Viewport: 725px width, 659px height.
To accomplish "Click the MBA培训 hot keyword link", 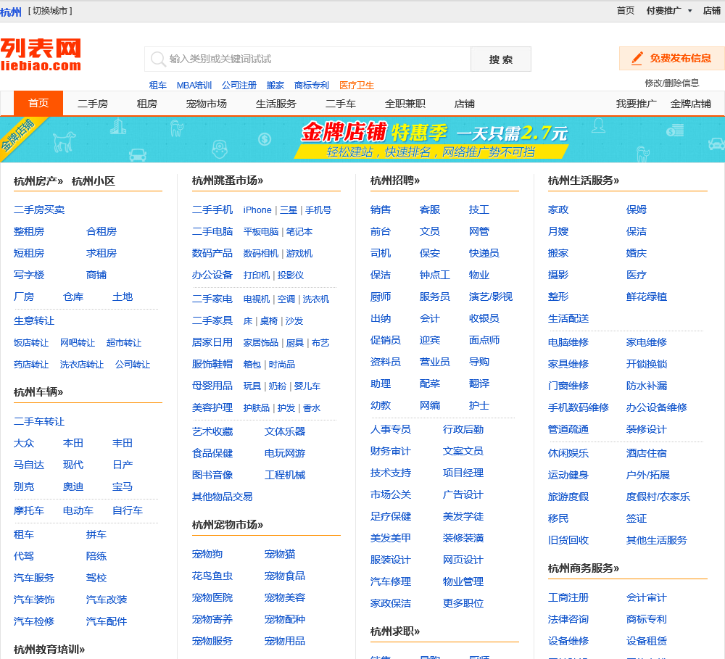I will coord(194,85).
